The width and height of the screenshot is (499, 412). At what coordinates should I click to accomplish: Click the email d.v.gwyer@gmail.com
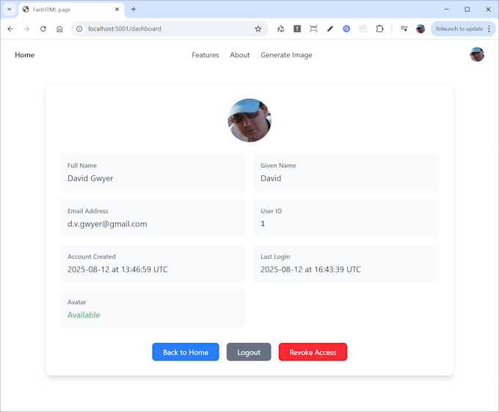tap(107, 224)
